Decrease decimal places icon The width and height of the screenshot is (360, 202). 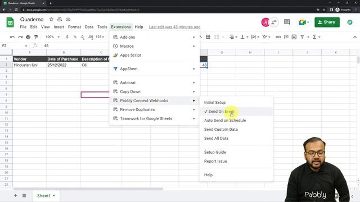pos(83,37)
